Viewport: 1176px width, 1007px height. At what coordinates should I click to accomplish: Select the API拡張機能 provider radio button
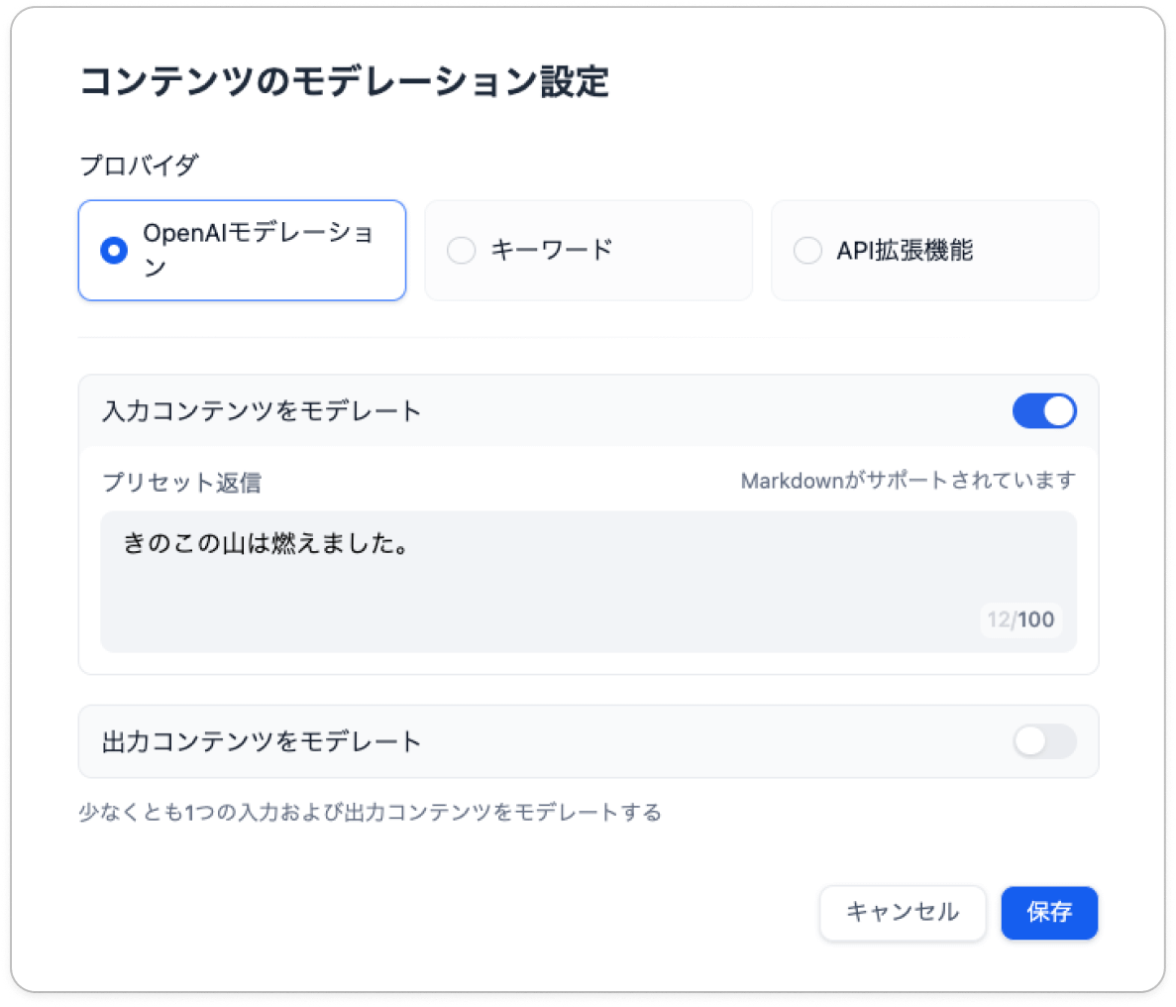[806, 251]
